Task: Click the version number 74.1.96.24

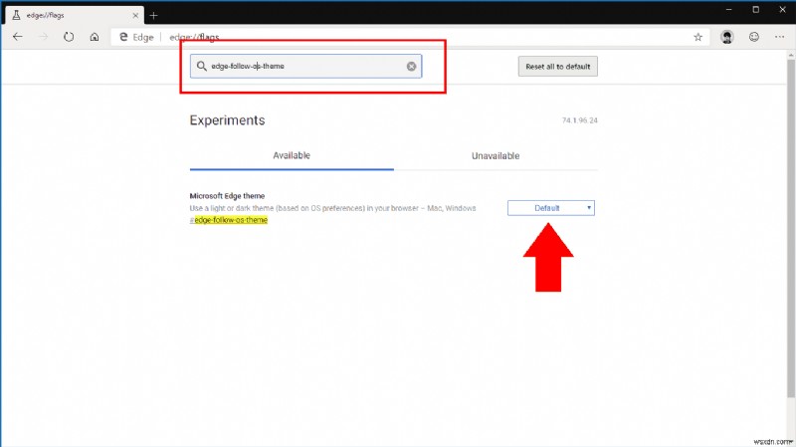Action: [x=580, y=120]
